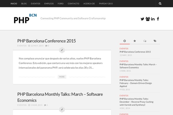
Task: Go to INICIO menu item
Action: tap(14, 4)
